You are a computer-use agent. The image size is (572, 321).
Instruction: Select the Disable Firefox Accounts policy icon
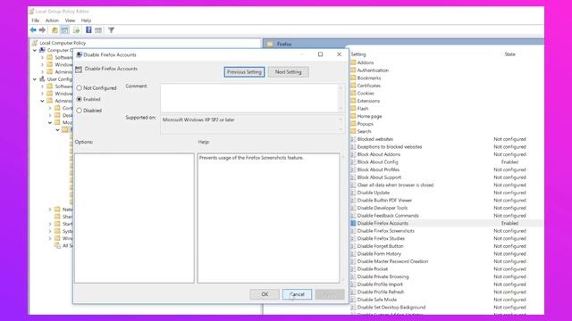353,223
